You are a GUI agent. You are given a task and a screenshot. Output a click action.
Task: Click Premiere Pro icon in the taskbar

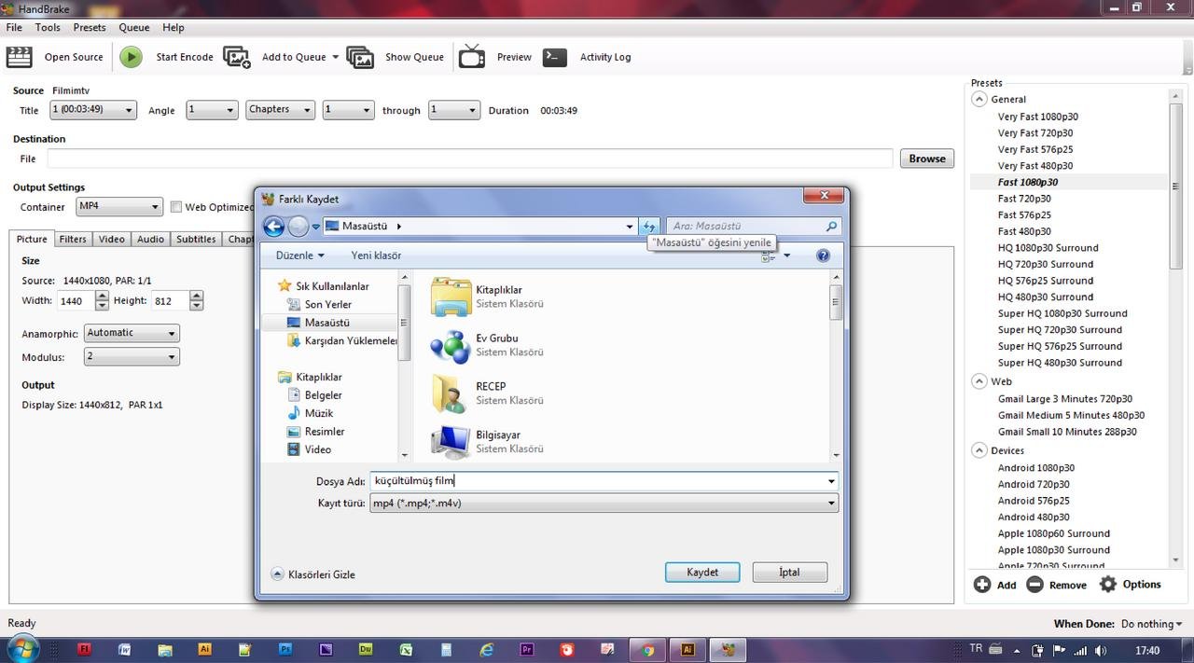(x=527, y=650)
